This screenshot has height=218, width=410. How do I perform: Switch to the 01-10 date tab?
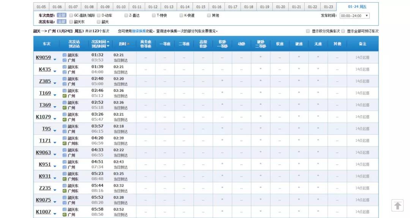tap(121, 7)
